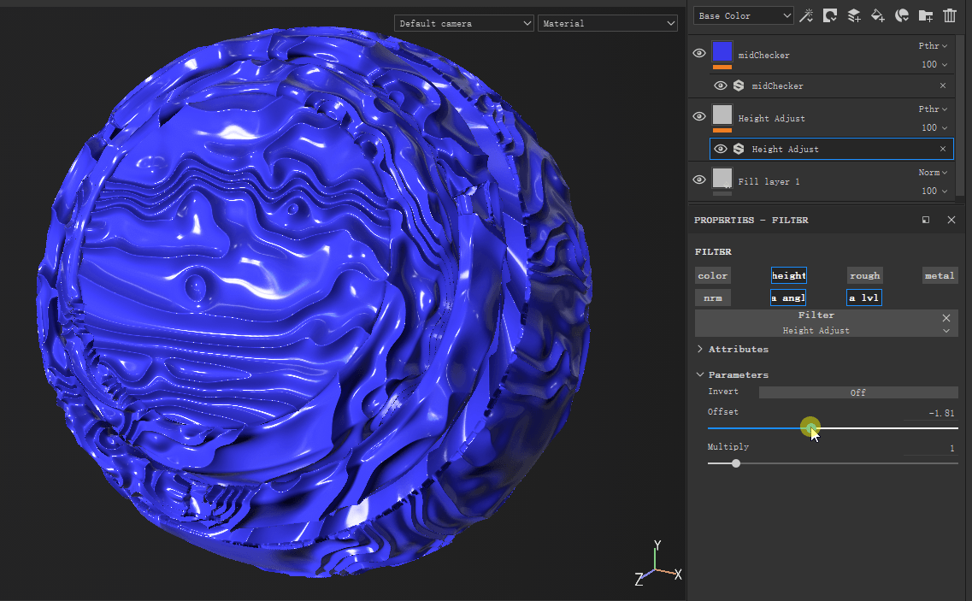Open Fill layer 1 opacity dropdown
Screen dimensions: 972x601
coord(934,191)
